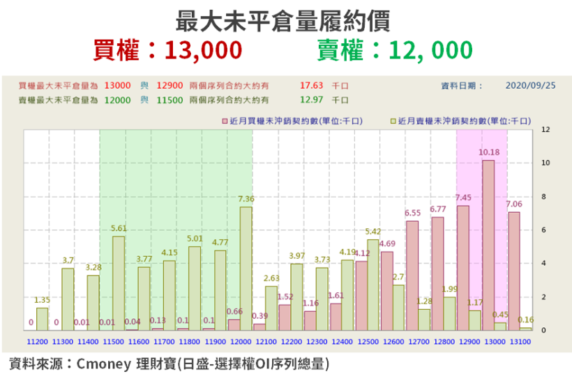The height and width of the screenshot is (381, 572).
Task: Click the 5.01 put bar at 11800
Action: coord(195,288)
